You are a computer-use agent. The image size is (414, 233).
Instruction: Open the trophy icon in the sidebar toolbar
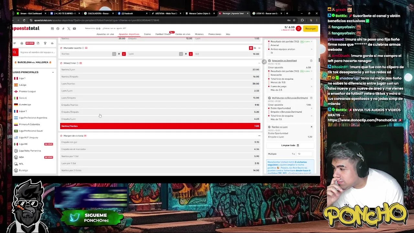(45, 43)
